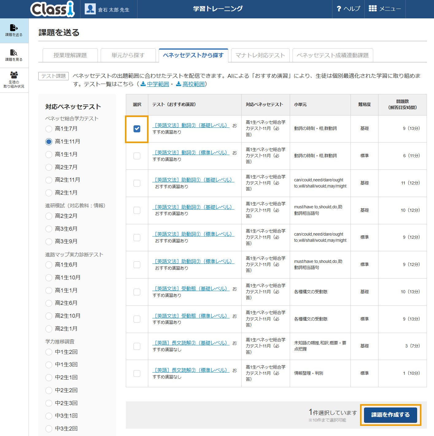The height and width of the screenshot is (436, 434).
Task: Check 動詞② (標準レベル) row checkbox
Action: [x=137, y=156]
